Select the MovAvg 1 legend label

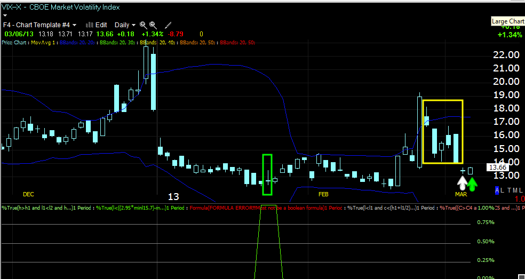tap(43, 43)
